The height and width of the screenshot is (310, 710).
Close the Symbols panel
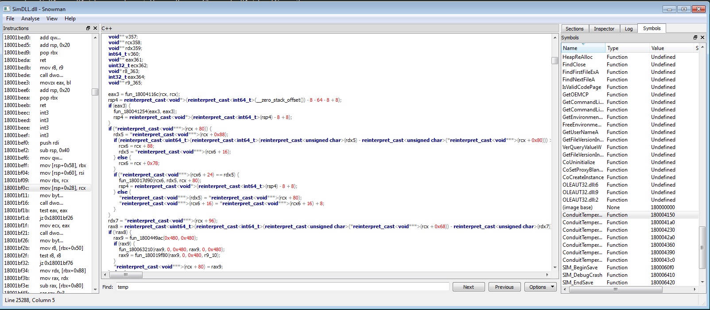(702, 38)
